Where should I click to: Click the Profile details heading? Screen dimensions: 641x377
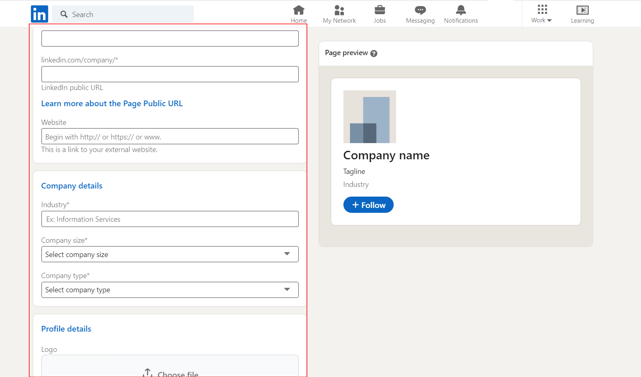tap(66, 329)
